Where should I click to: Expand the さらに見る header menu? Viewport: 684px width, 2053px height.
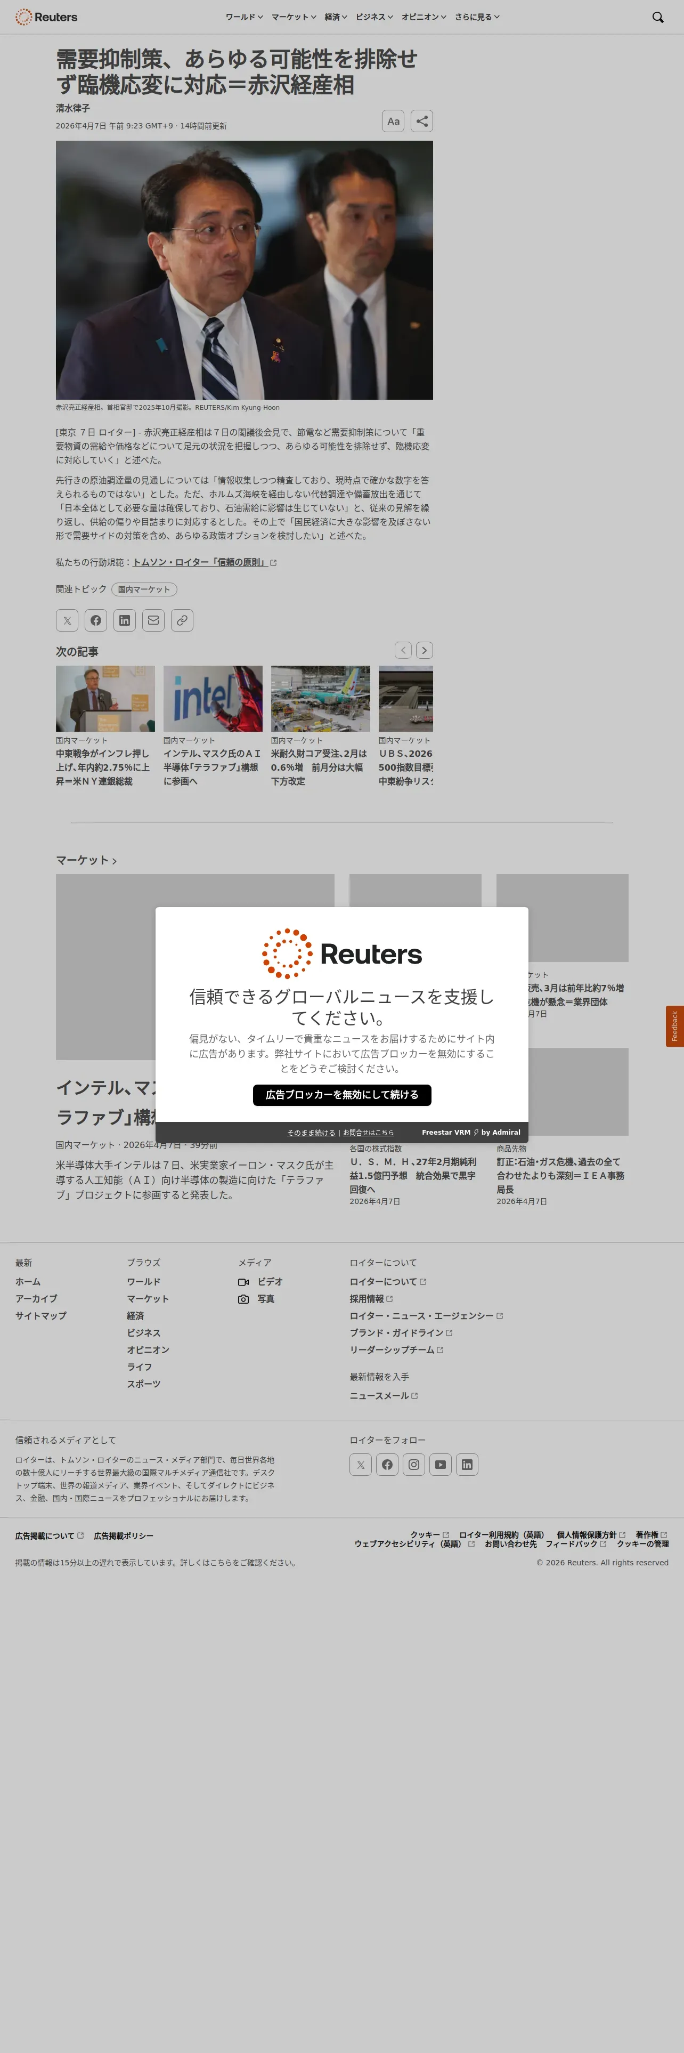pos(477,17)
